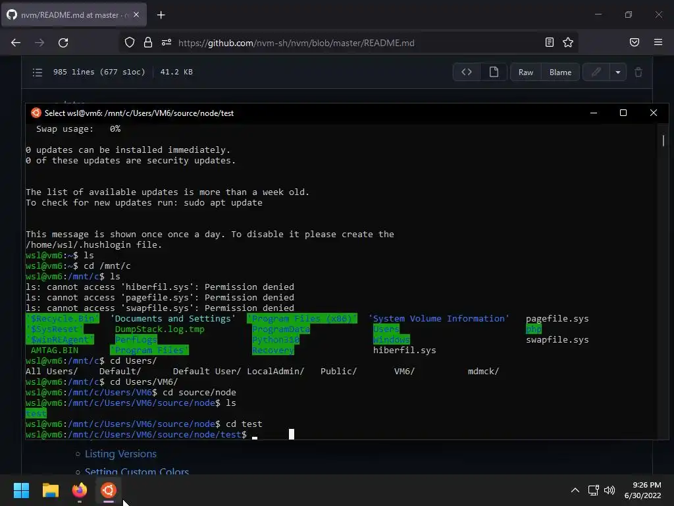This screenshot has height=506, width=674.
Task: Click 'Documents and Settings' in the listing
Action: [x=173, y=319]
